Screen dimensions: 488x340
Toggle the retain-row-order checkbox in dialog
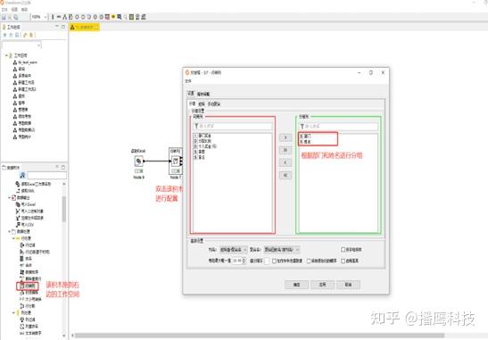pyautogui.click(x=309, y=261)
